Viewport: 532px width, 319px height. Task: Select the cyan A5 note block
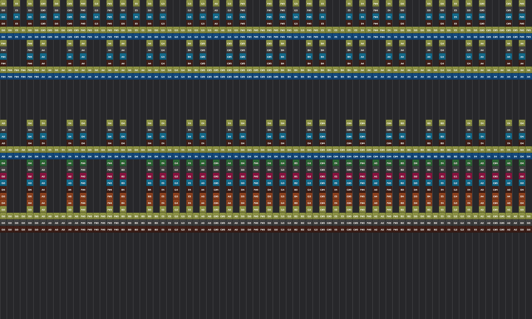216,17
